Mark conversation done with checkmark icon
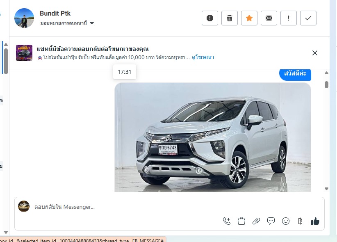The image size is (337, 242). click(308, 18)
